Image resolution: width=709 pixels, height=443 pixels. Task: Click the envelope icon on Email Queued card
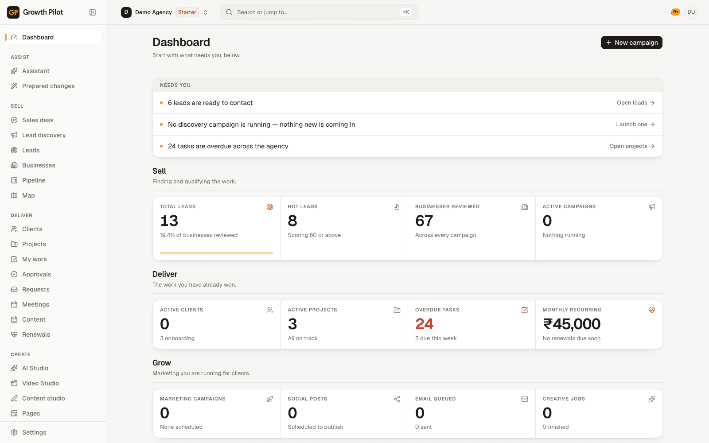pyautogui.click(x=525, y=399)
